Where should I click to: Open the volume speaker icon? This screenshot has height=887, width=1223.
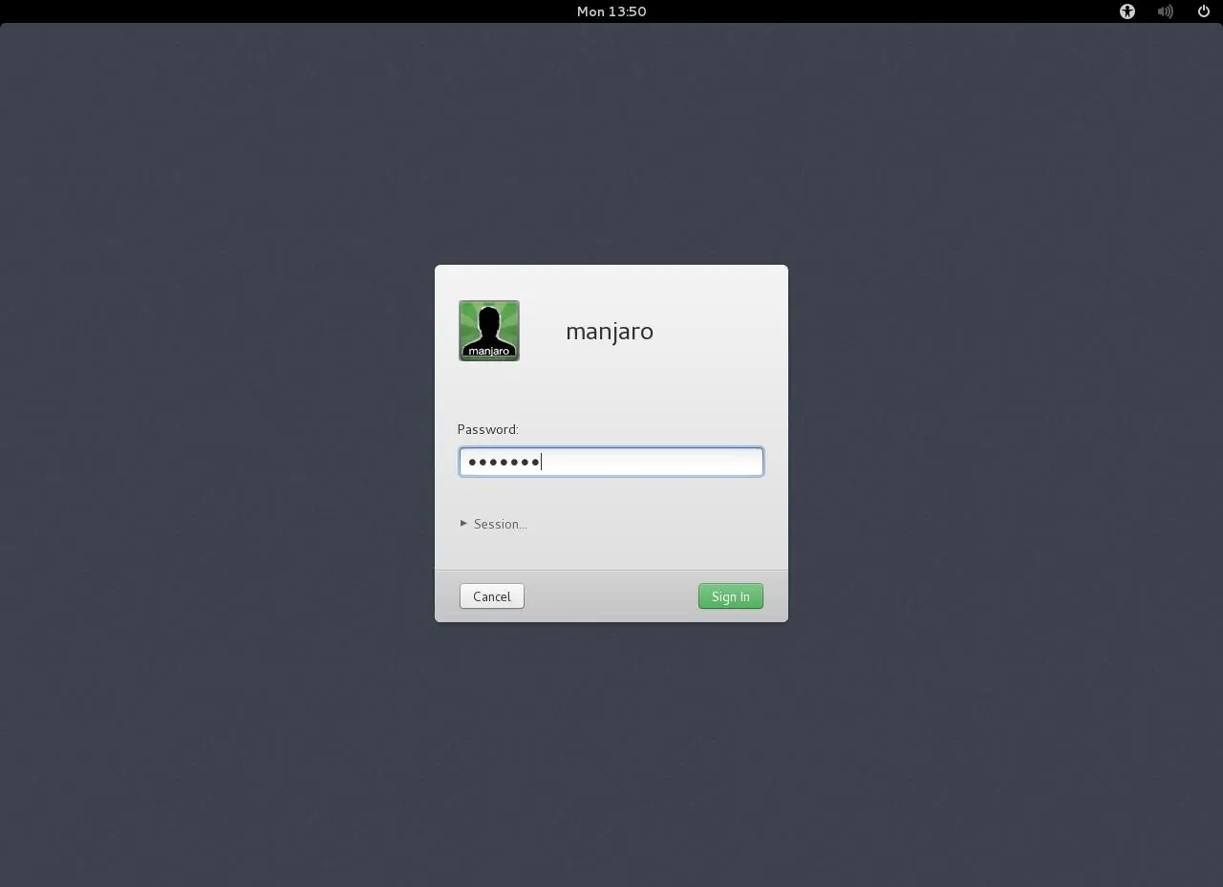pos(1166,11)
